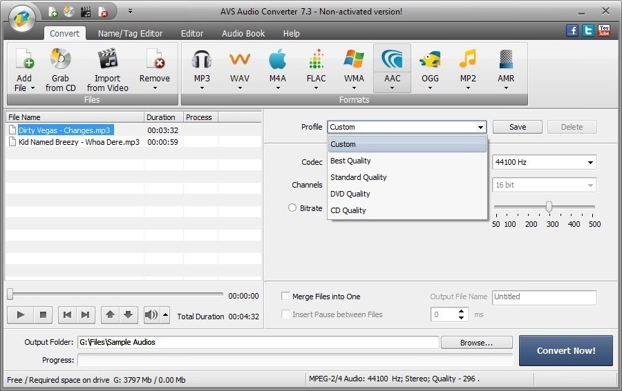Play the selected audio file
622x391 pixels.
click(21, 315)
